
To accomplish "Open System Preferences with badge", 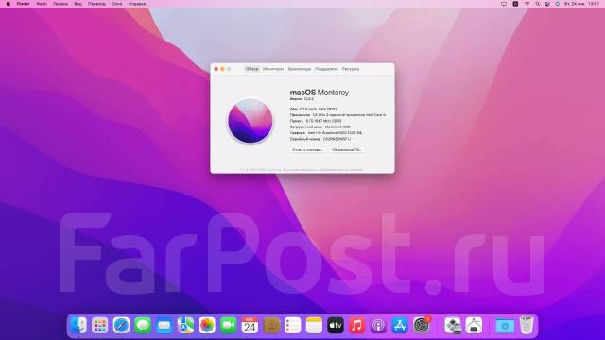I will click(x=422, y=325).
